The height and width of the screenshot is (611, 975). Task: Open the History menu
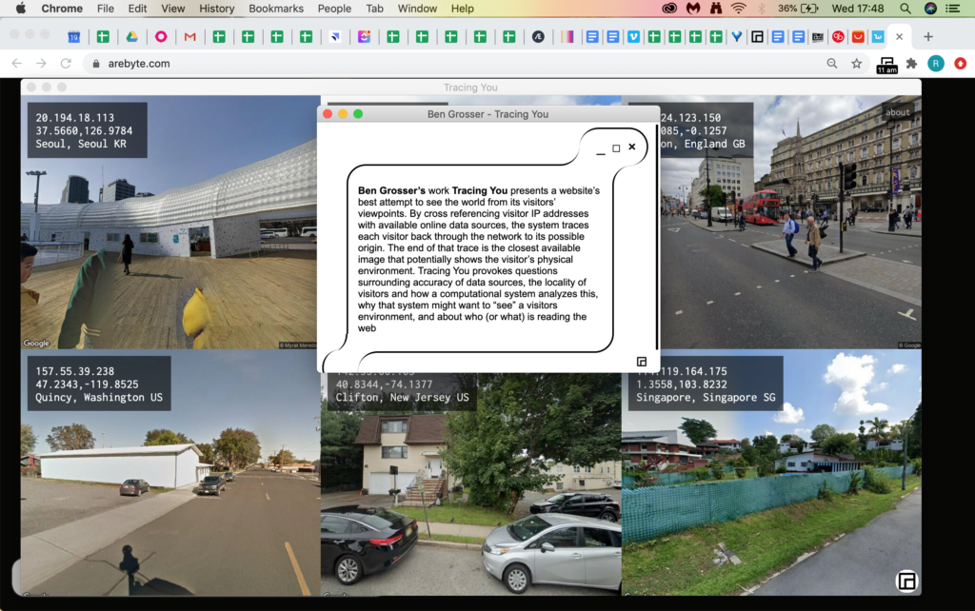(217, 9)
